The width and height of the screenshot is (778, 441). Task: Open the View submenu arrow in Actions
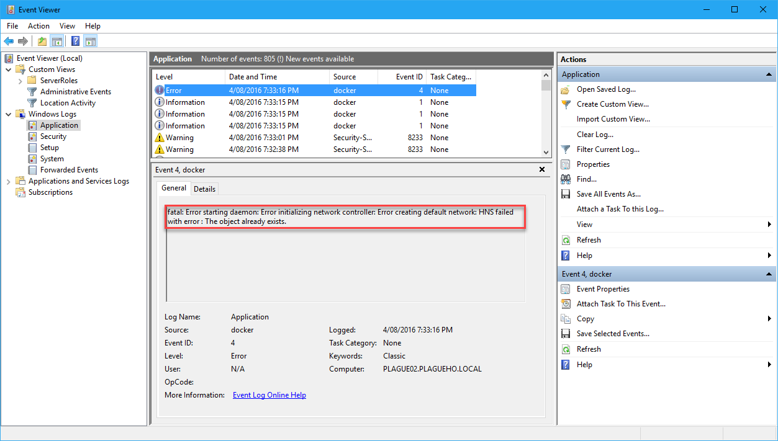pos(769,225)
